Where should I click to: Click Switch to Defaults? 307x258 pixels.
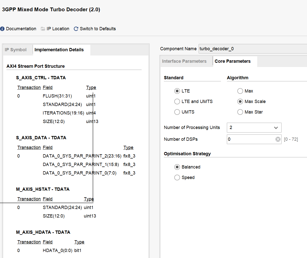[98, 29]
